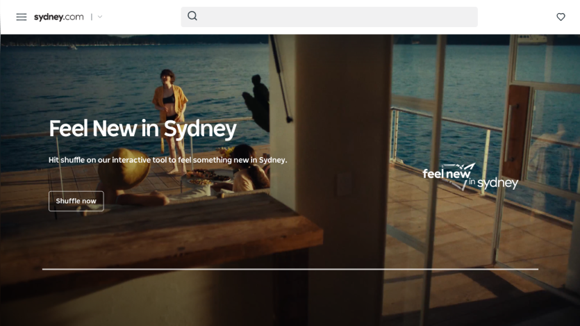The height and width of the screenshot is (326, 580).
Task: Expand the site selector chevron
Action: pos(100,17)
